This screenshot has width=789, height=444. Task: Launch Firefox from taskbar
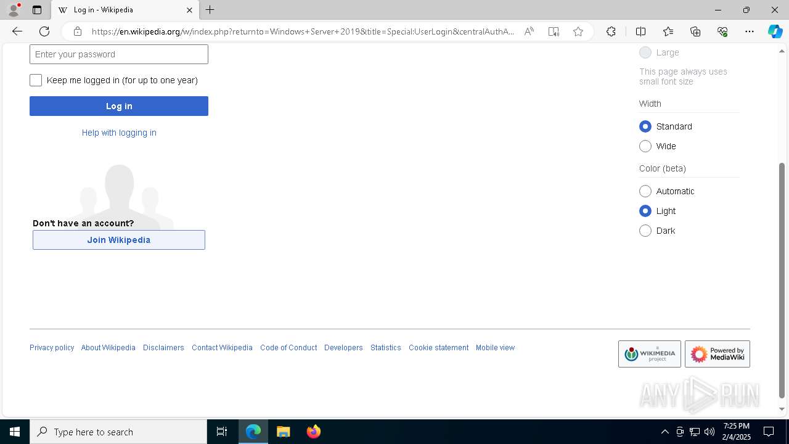314,432
